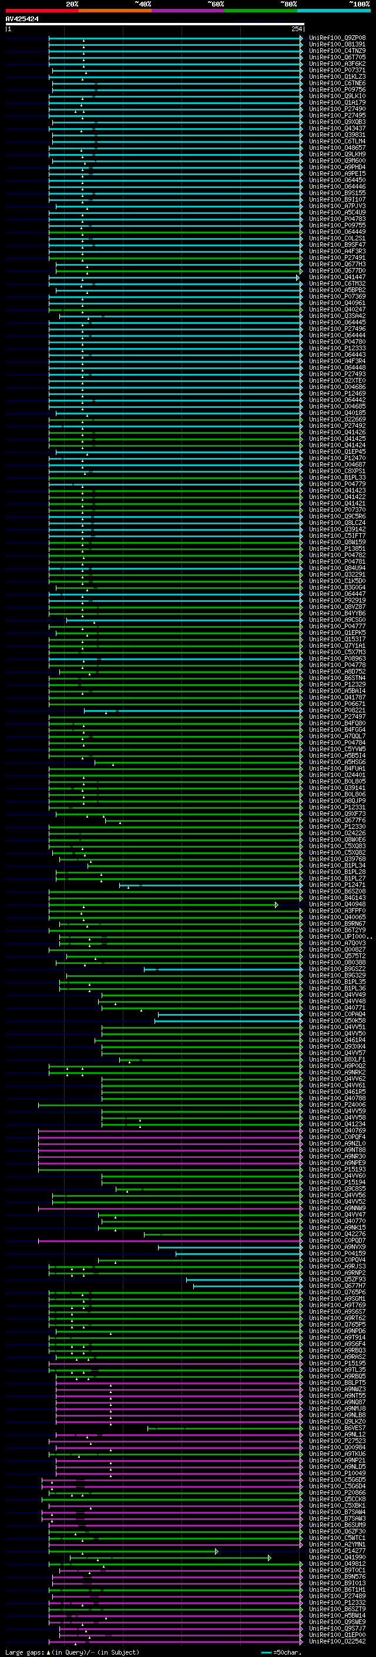Select the UniRef100_Q00827 label
This screenshot has width=376, height=1657.
[337, 949]
